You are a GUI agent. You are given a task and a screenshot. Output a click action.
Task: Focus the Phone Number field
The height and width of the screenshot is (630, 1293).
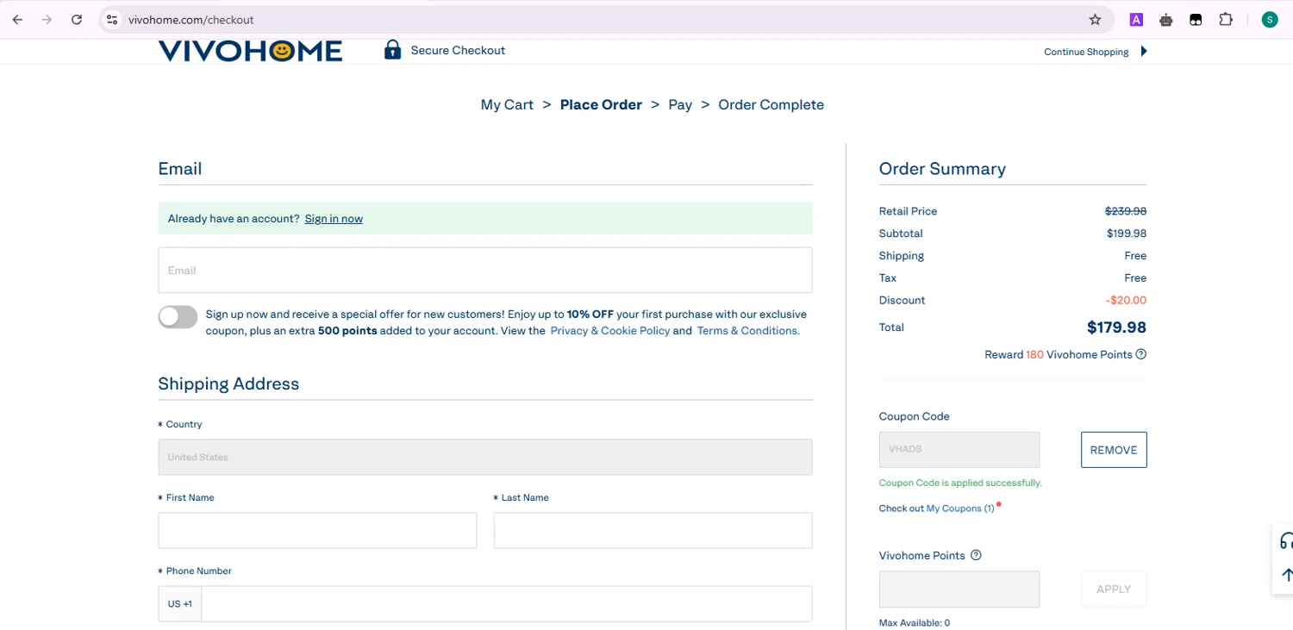point(507,603)
